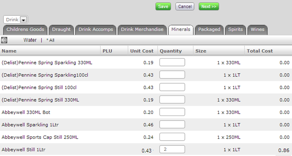This screenshot has height=156, width=292.
Task: Go to the Wines tab
Action: (x=257, y=29)
